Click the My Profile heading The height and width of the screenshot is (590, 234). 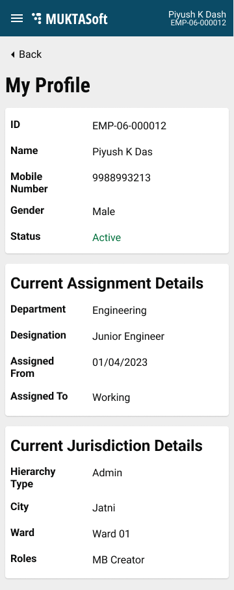tap(48, 85)
